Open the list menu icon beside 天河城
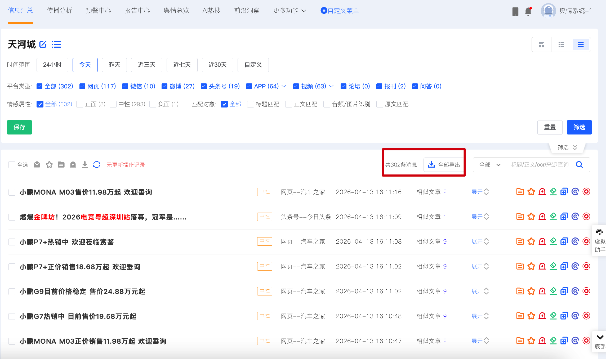Screen dimensions: 606x359 56,44
